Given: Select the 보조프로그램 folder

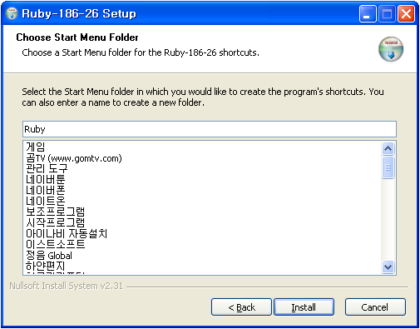Looking at the screenshot, I should 55,212.
